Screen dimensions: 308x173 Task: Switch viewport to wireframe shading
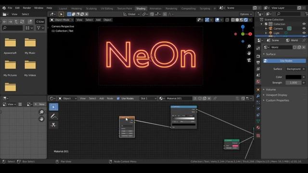[233, 20]
